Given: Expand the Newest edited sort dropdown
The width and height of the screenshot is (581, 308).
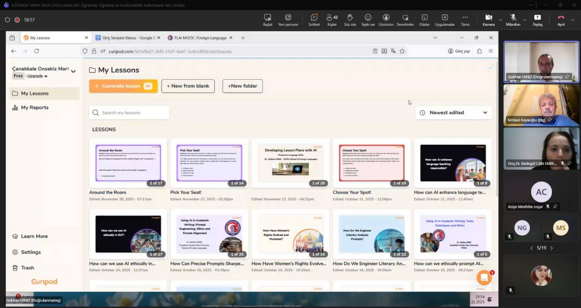Looking at the screenshot, I should pos(453,113).
